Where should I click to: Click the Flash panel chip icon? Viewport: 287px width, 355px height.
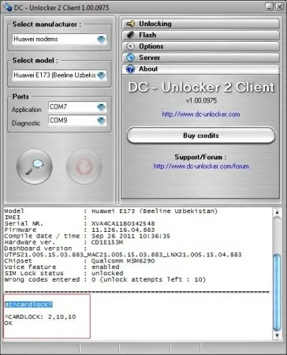(130, 35)
